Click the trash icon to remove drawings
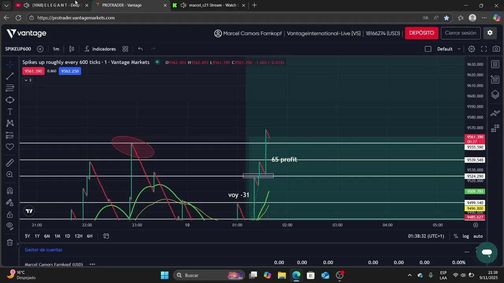Screen dimensions: 504x283 [x=10, y=243]
